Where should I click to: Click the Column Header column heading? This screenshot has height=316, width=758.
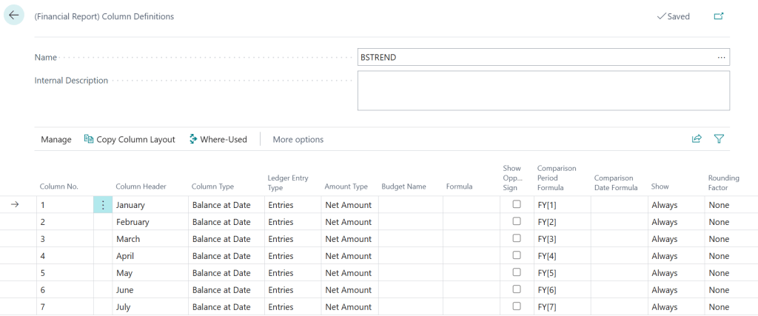[x=141, y=186]
